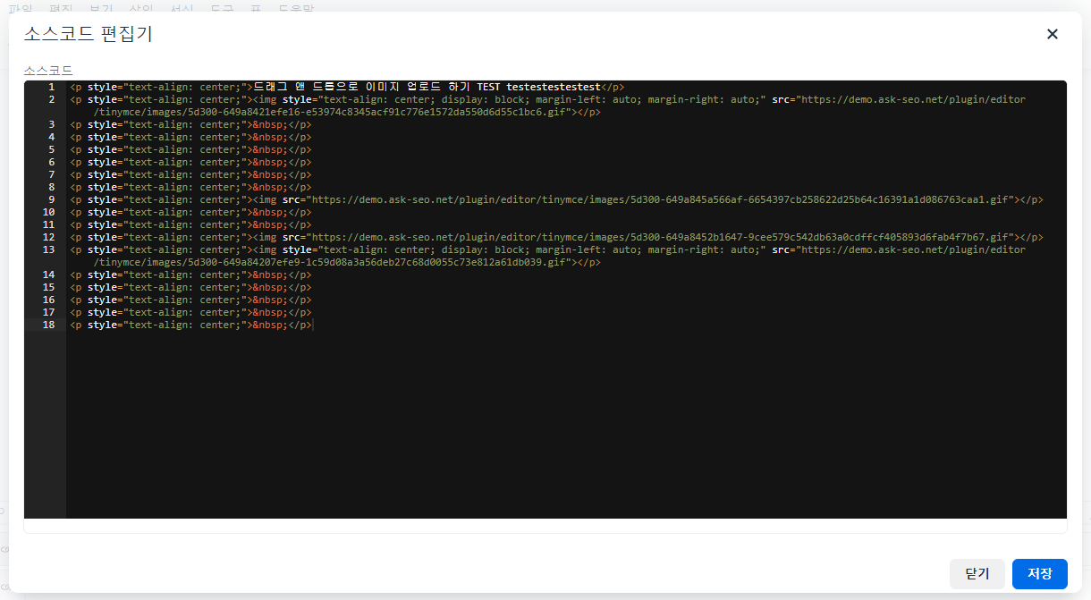Click line number 2 in the gutter
Screen dimensions: 1091x600
[51, 100]
